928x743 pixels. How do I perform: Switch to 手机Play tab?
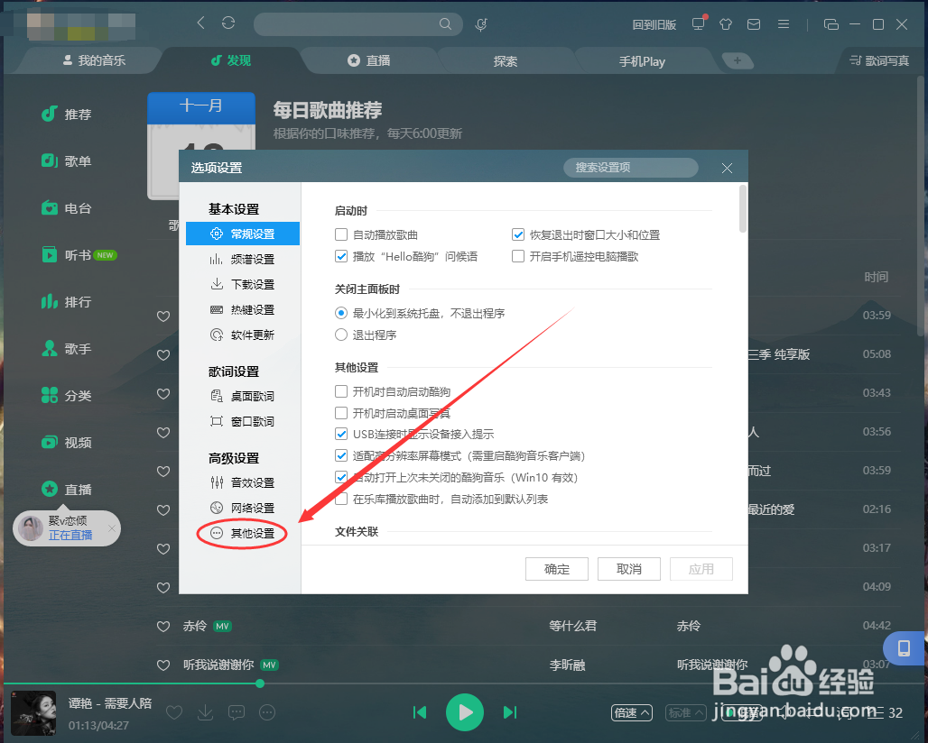coord(642,61)
